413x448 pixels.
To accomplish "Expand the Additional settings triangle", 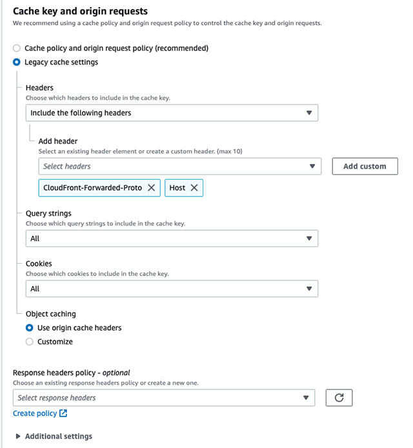I will tap(18, 436).
